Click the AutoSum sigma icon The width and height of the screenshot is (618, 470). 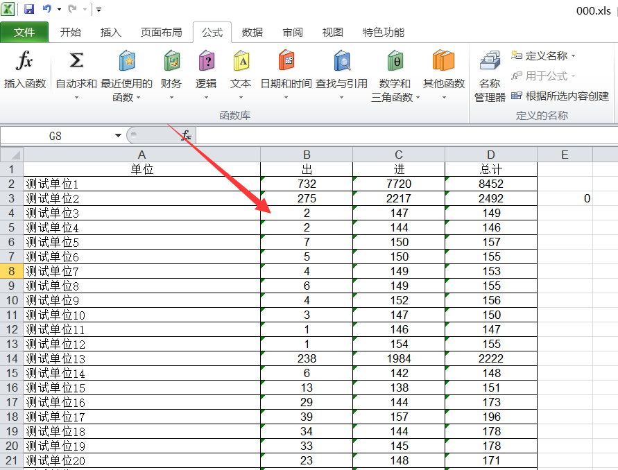[x=76, y=61]
